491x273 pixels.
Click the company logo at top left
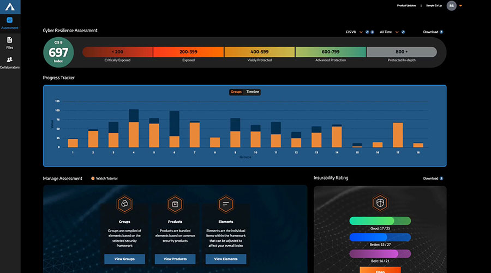click(10, 6)
